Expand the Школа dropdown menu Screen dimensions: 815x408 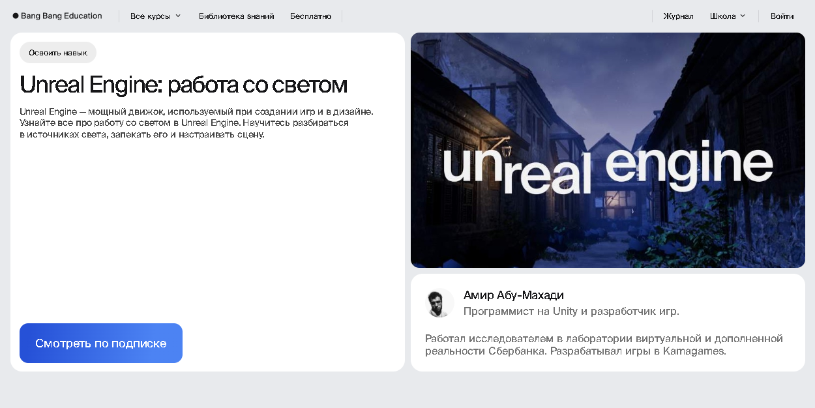728,16
